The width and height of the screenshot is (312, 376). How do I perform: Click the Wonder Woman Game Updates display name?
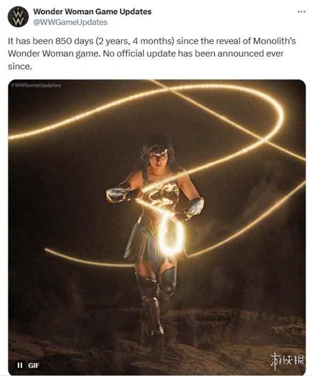coord(92,11)
